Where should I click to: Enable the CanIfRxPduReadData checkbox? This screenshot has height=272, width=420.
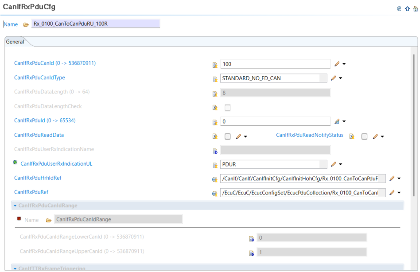pos(227,136)
